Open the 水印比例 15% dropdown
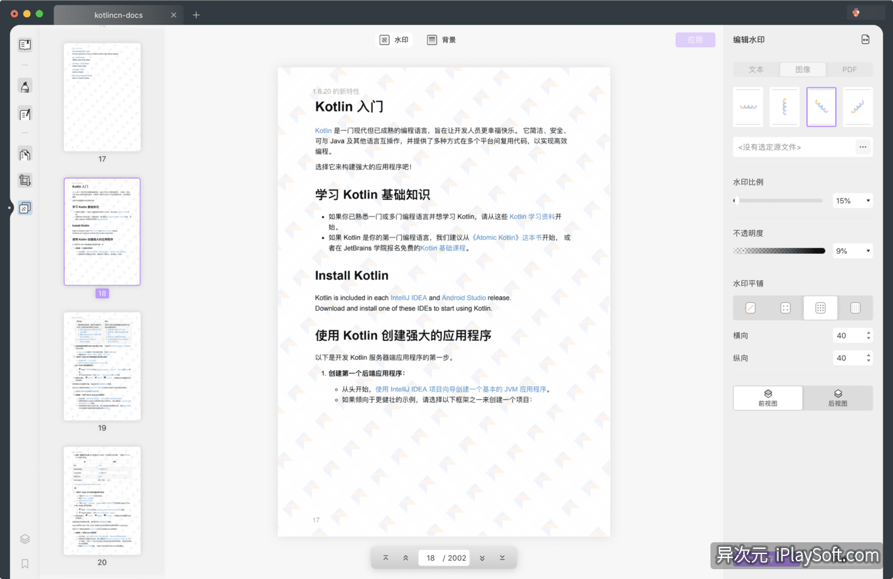 [852, 201]
